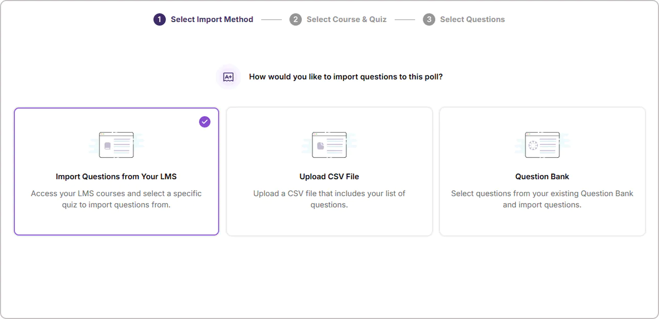Click the CSV card description about question lists
659x319 pixels.
point(329,199)
